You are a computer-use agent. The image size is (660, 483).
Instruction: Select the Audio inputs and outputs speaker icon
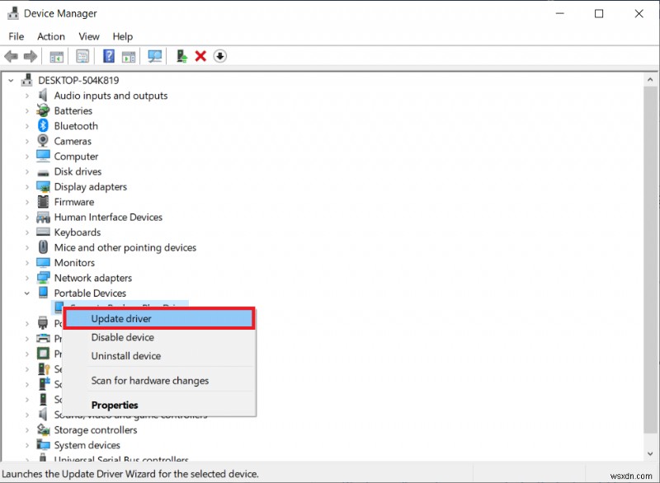coord(43,95)
